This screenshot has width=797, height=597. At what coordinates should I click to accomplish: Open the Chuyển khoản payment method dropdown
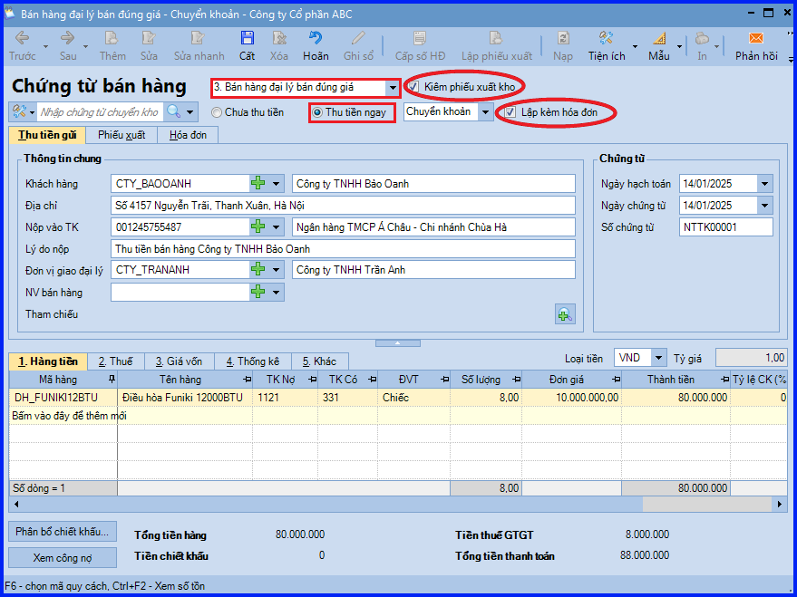click(485, 112)
